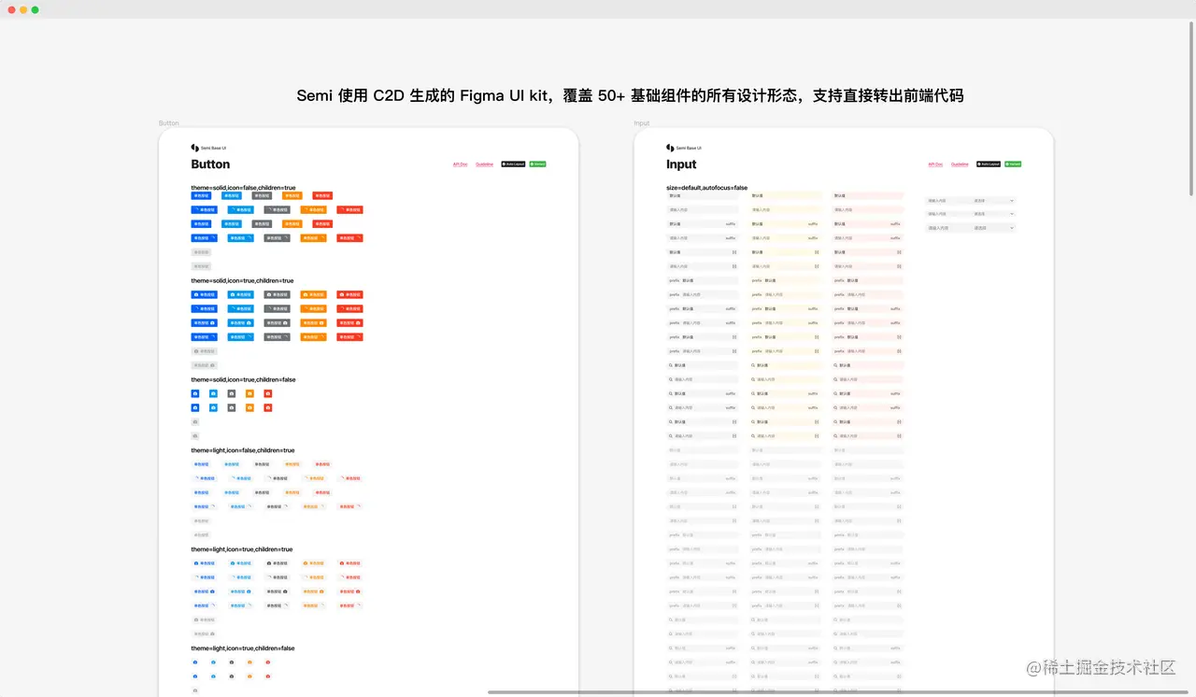The width and height of the screenshot is (1196, 697).
Task: Select heading 'size=default,autofocus=false'
Action: [x=707, y=188]
